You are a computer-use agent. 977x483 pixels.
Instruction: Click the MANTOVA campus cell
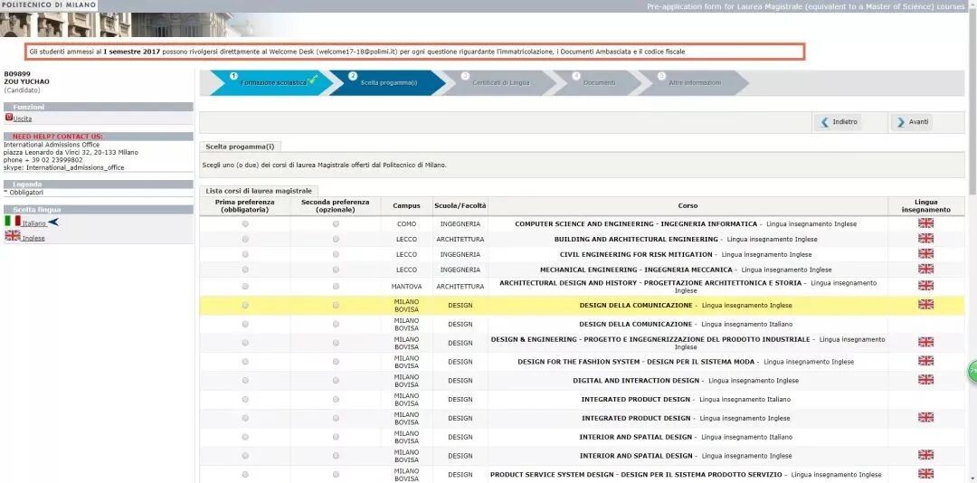pos(406,287)
